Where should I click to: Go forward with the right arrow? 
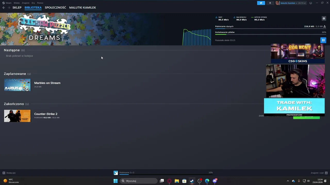9,8
